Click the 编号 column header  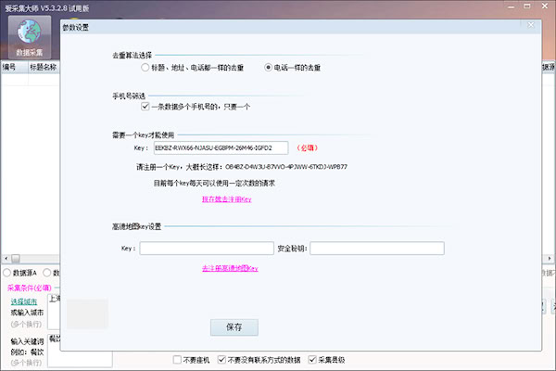pos(14,67)
